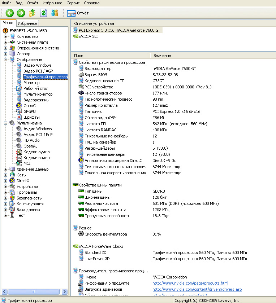Expand the Системная плата node
Image resolution: width=276 pixels, height=303 pixels.
click(x=6, y=42)
